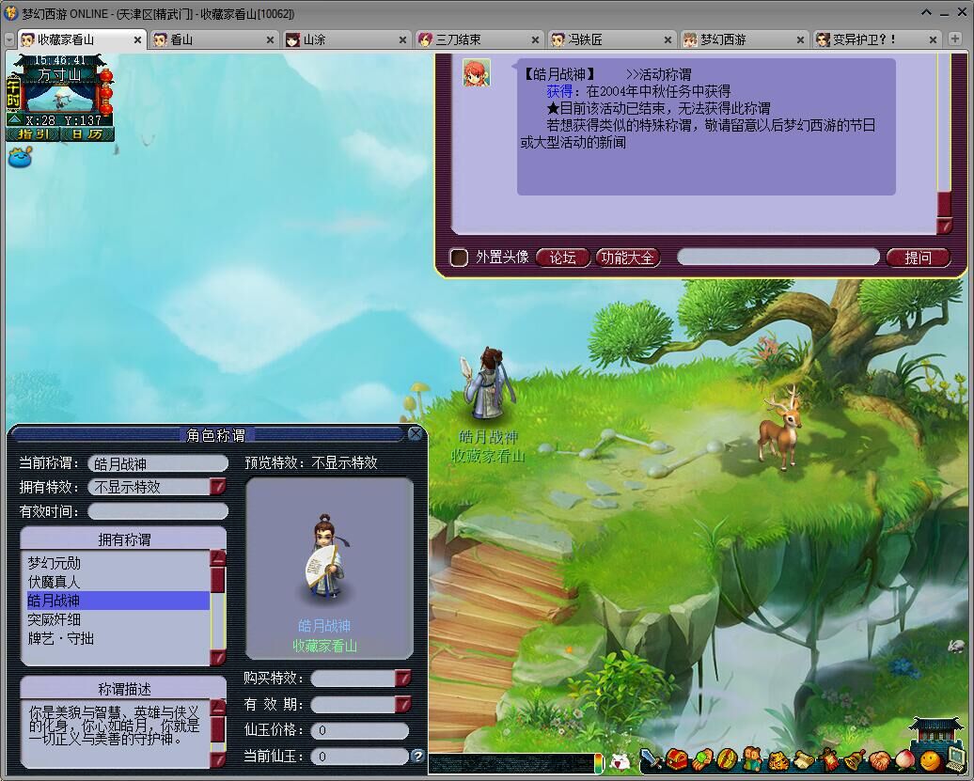
Task: Select the 皓月战神 title in list
Action: pos(117,601)
